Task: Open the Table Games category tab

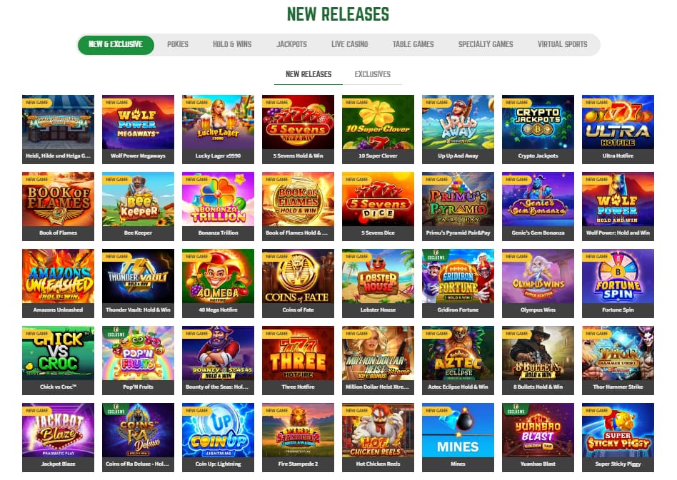Action: point(413,44)
